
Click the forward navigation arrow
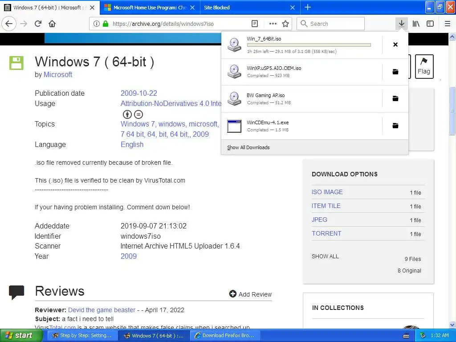pyautogui.click(x=24, y=24)
